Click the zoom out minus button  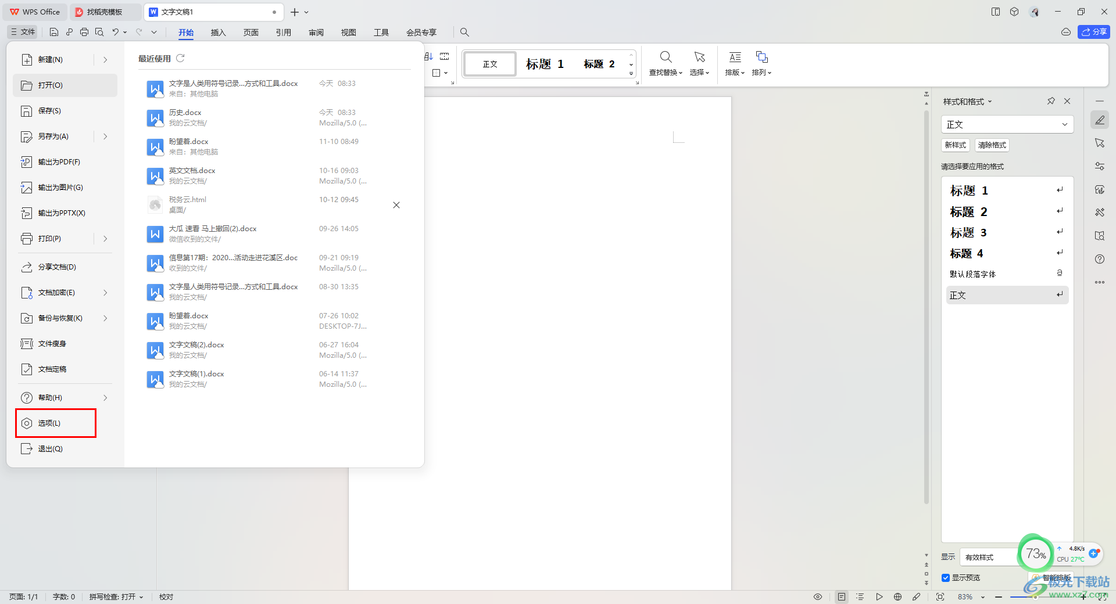(x=998, y=596)
